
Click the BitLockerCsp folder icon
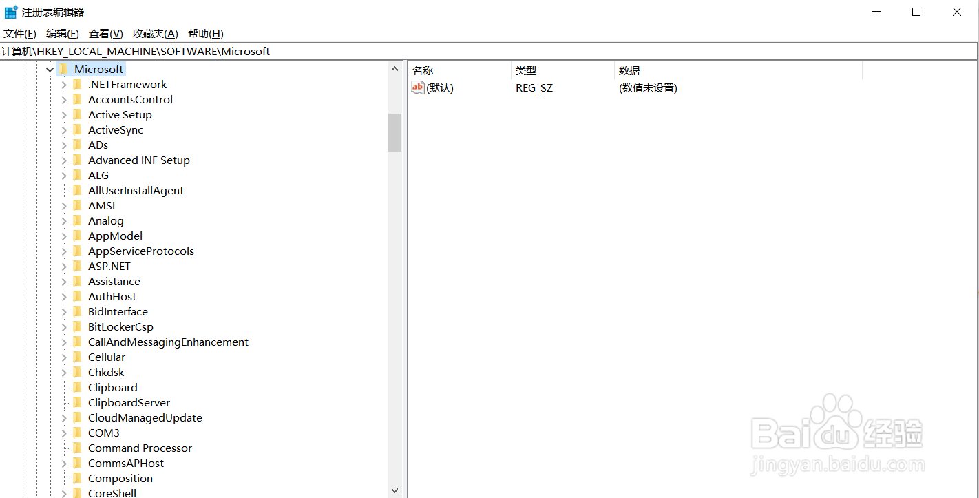(77, 326)
